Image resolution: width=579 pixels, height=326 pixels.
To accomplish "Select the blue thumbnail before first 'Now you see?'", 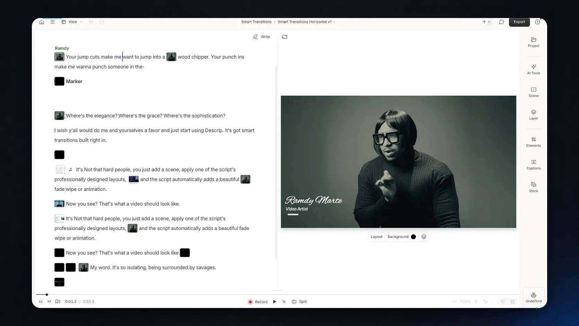I will pyautogui.click(x=59, y=204).
